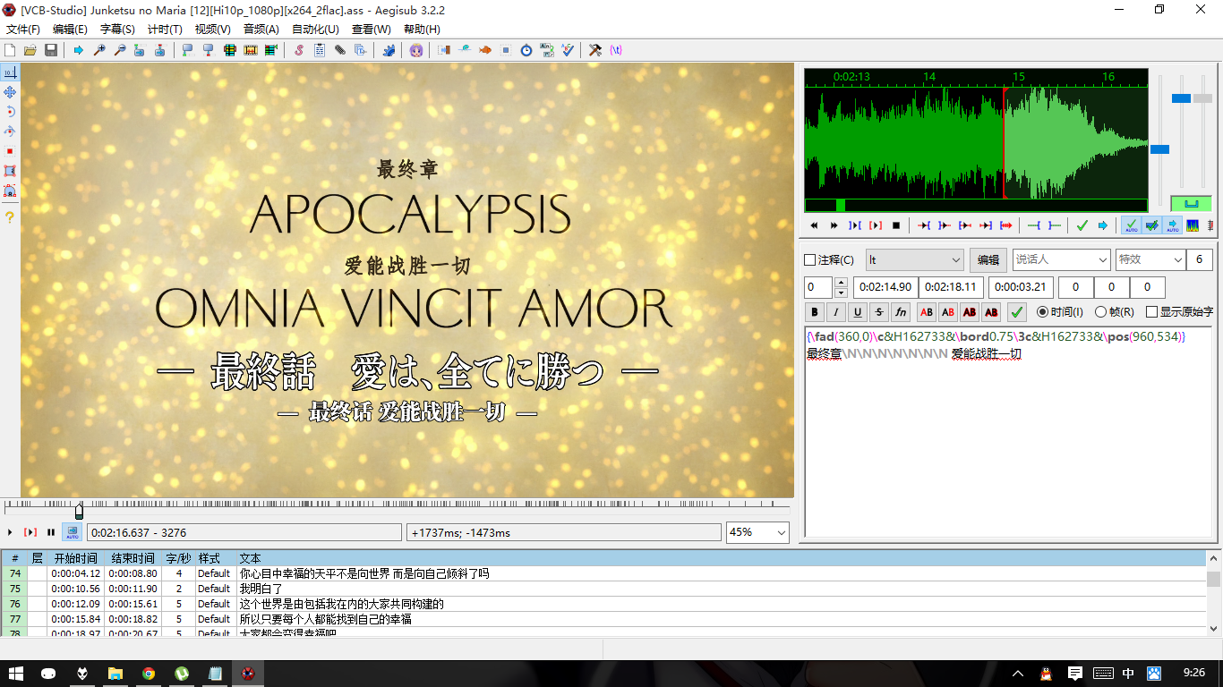Stop audio playback in audio toolbar

(896, 225)
